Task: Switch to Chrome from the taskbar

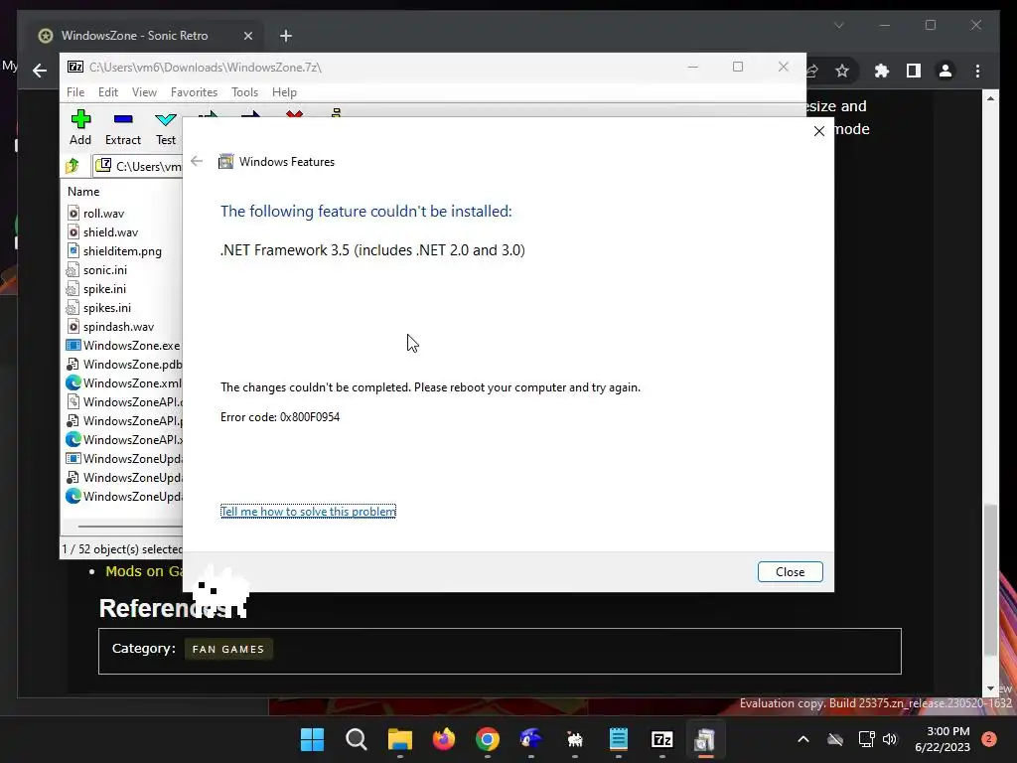Action: 487,739
